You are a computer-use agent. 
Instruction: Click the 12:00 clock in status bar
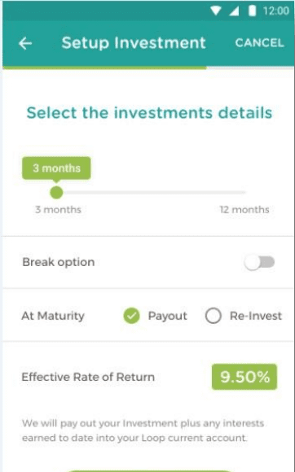click(x=276, y=11)
